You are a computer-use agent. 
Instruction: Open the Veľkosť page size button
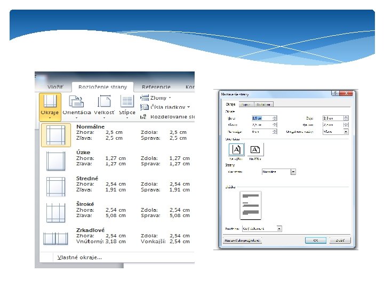[104, 107]
